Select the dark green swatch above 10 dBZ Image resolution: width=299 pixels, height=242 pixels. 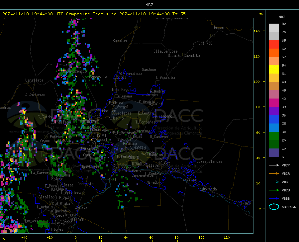(x=274, y=144)
